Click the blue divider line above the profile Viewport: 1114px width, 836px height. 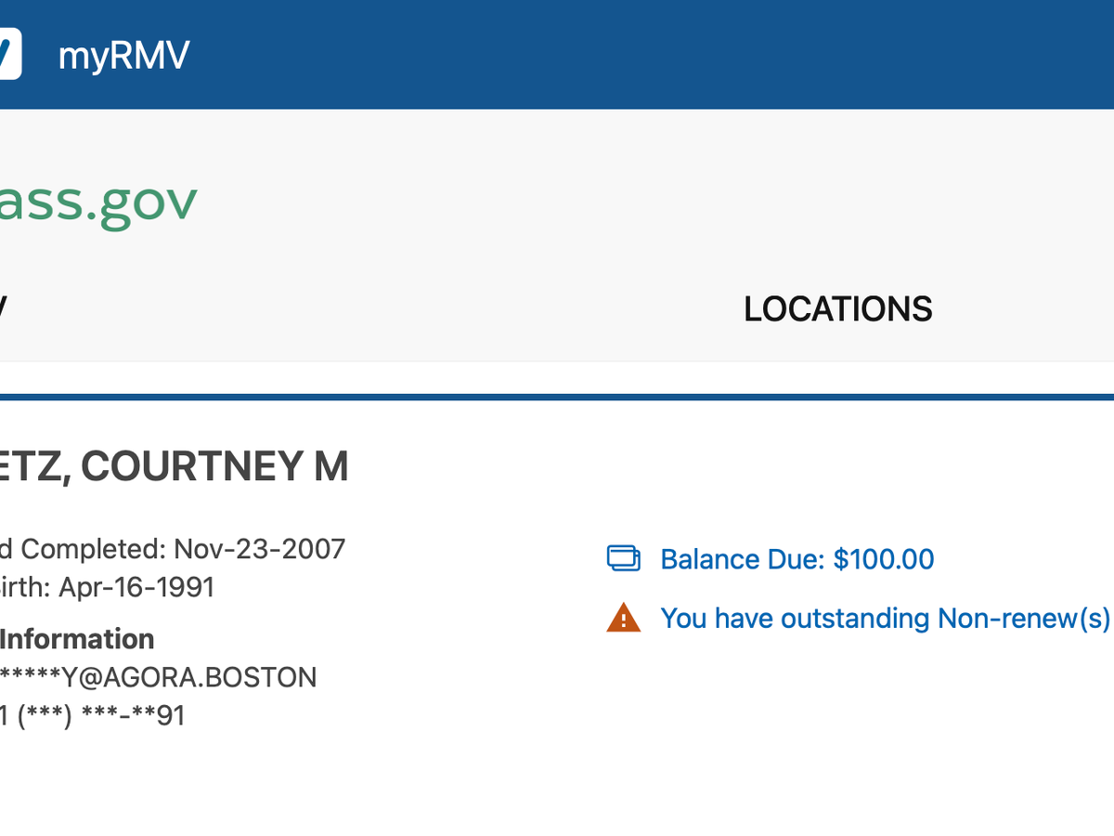pos(557,397)
